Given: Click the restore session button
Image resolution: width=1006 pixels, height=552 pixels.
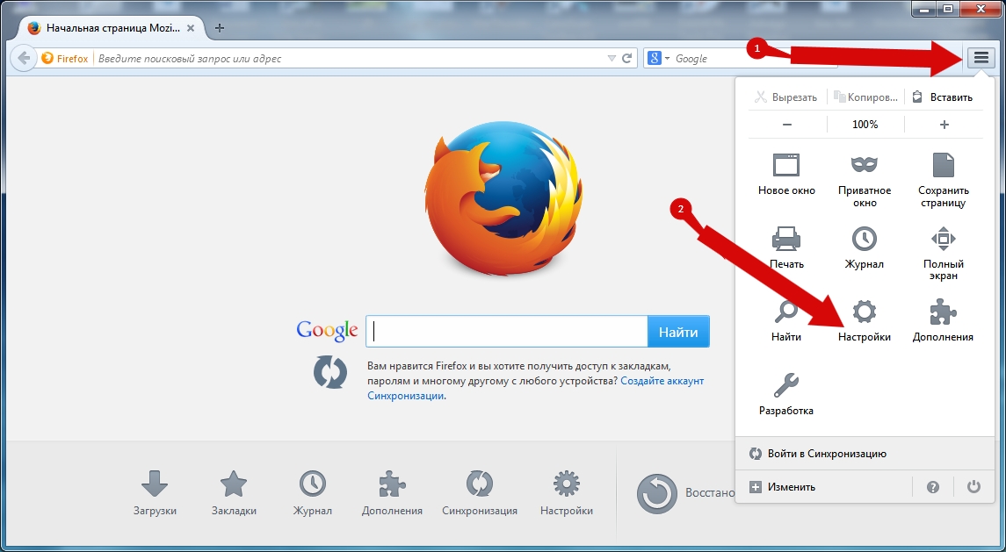Looking at the screenshot, I should (x=685, y=493).
